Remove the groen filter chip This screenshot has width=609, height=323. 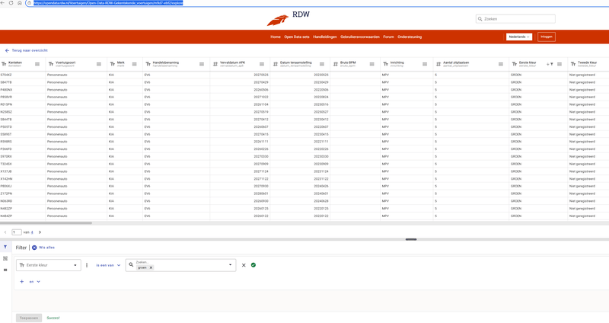click(151, 267)
